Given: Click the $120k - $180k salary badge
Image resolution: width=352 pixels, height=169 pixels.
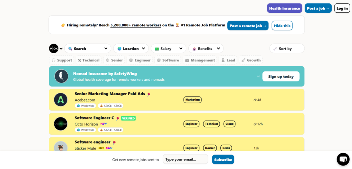Looking at the screenshot, I should tap(110, 130).
